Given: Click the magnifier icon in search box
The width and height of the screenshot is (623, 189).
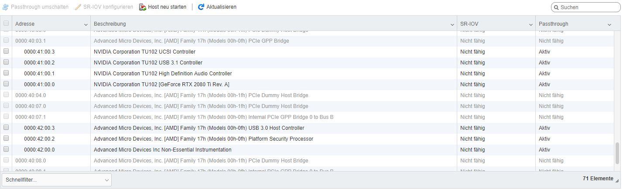Looking at the screenshot, I should click(x=556, y=7).
